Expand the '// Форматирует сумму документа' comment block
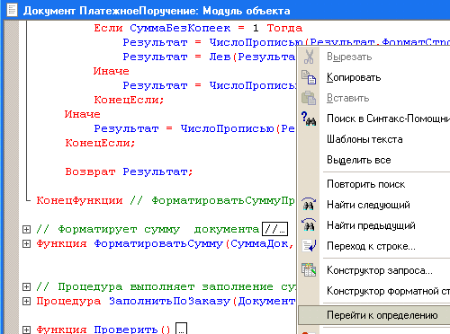450x334 pixels. click(26, 230)
